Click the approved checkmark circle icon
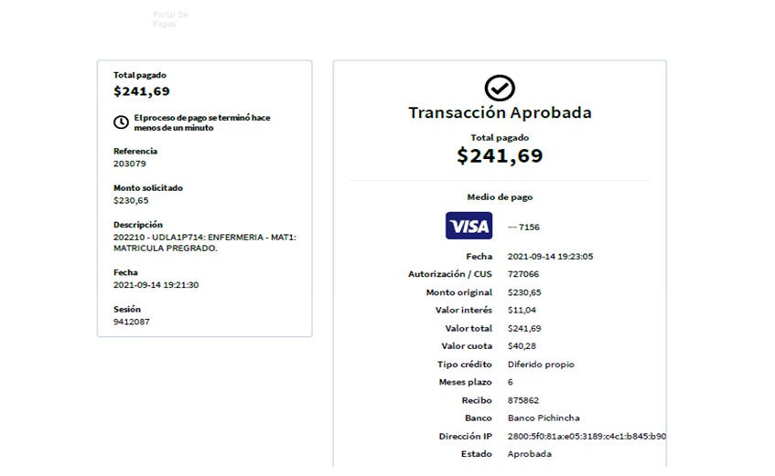The image size is (775, 476). pyautogui.click(x=500, y=88)
